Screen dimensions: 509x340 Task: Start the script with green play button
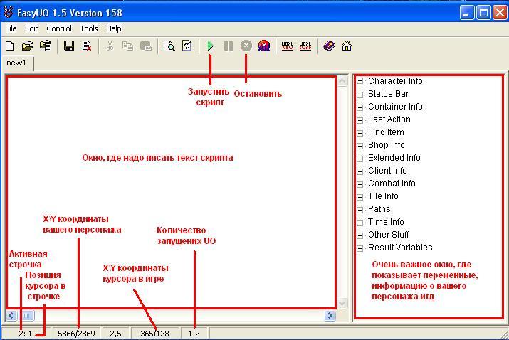(x=210, y=46)
